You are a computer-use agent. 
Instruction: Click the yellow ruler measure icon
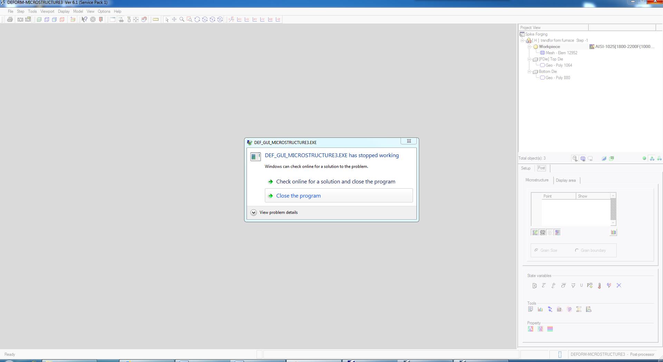[156, 20]
